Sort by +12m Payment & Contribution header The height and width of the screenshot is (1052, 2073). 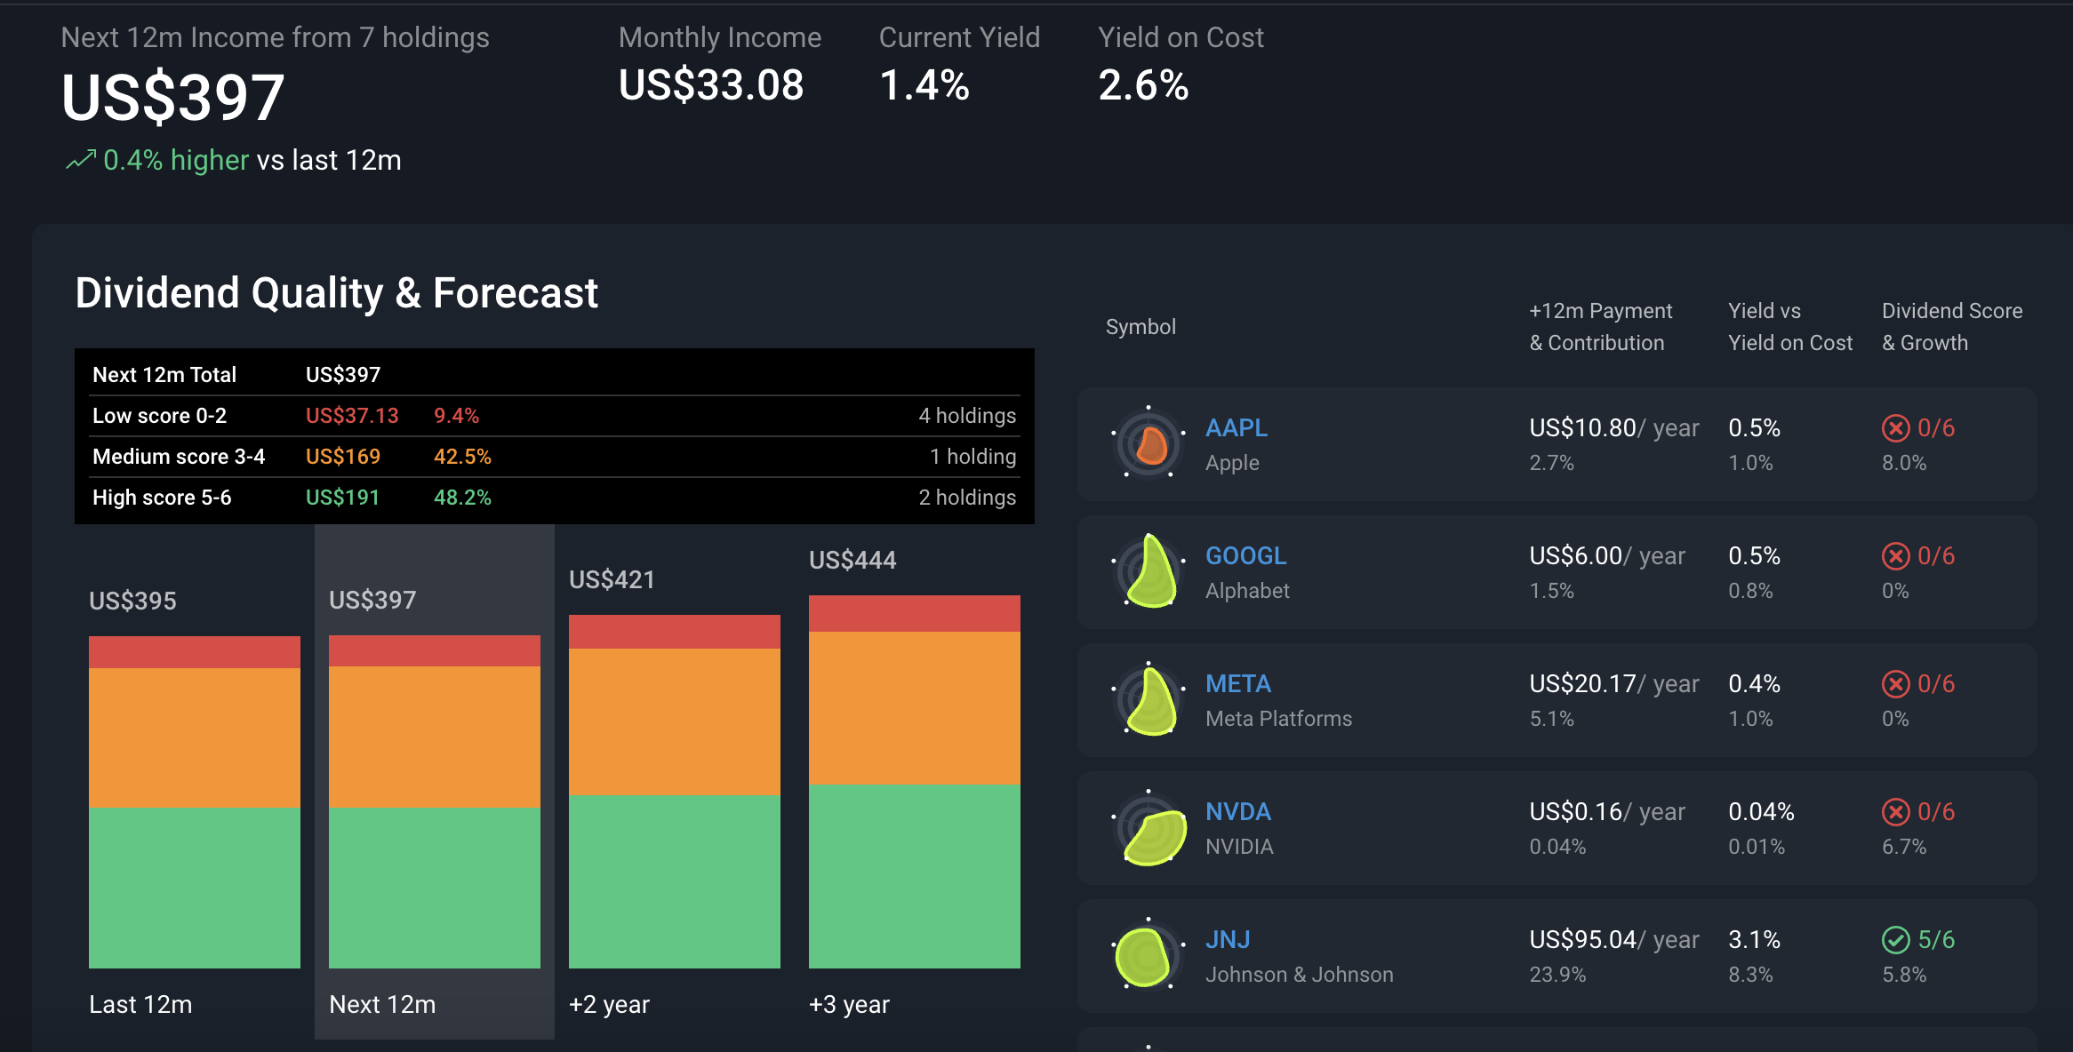pos(1600,327)
